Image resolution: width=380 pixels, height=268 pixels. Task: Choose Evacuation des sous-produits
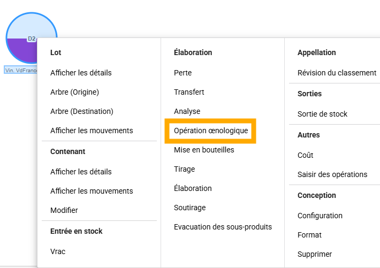(223, 227)
